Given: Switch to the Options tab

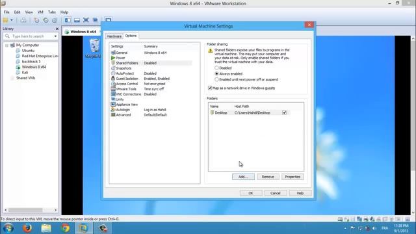Looking at the screenshot, I should pyautogui.click(x=131, y=36).
